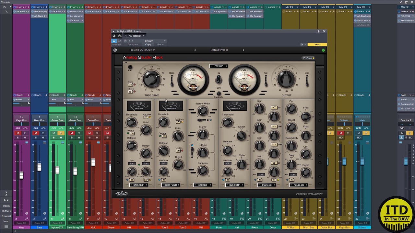Show the Outputs section of console

coord(6,211)
